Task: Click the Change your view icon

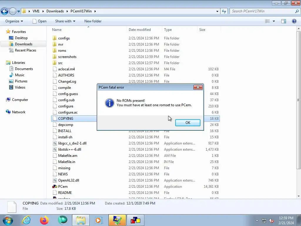Action: coord(267,21)
